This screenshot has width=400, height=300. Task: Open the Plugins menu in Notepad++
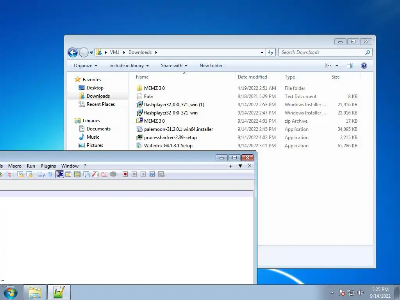pos(48,166)
